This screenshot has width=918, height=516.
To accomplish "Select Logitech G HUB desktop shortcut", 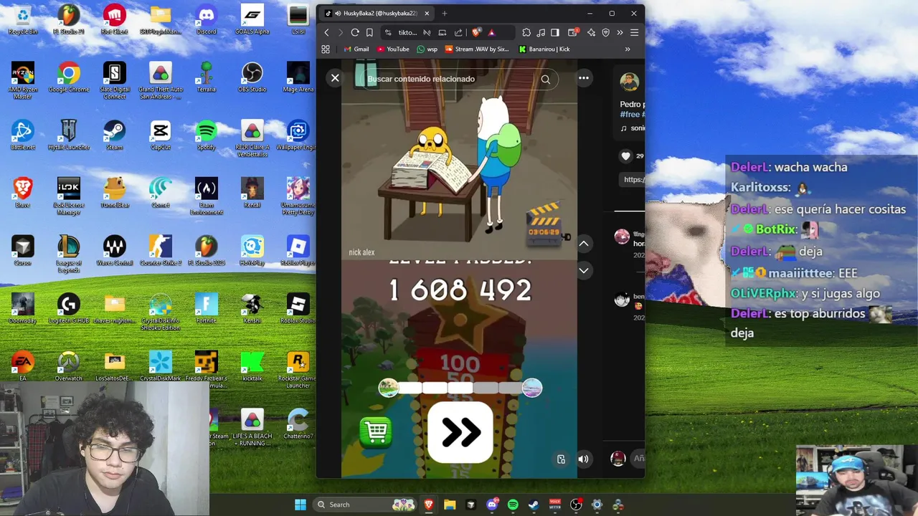I will 69,308.
